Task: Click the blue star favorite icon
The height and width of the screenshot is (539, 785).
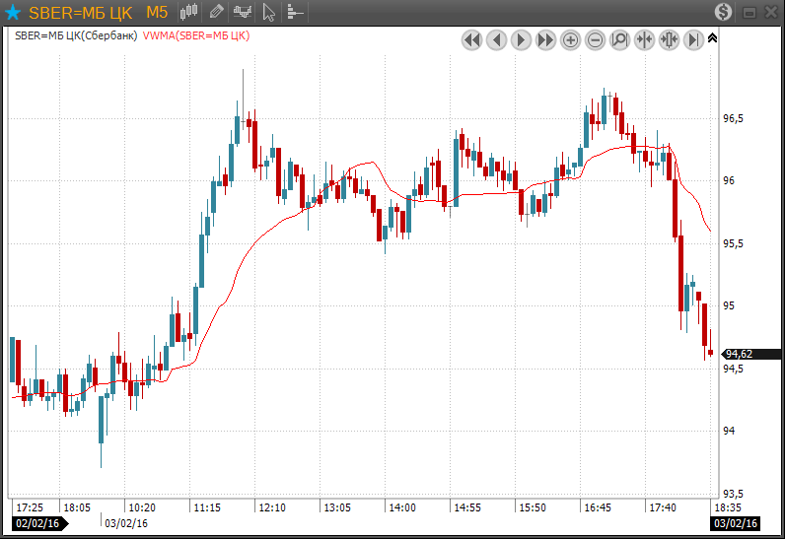Action: (13, 12)
